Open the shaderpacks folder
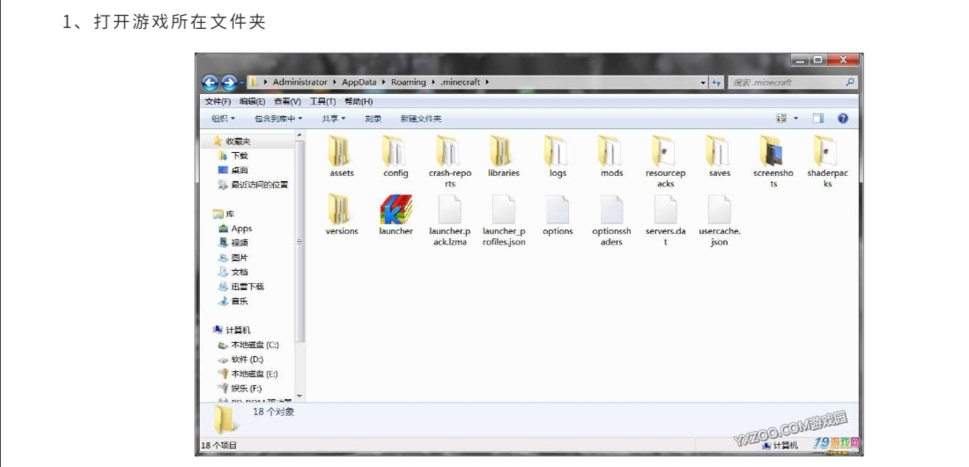The width and height of the screenshot is (969, 467). (x=827, y=162)
